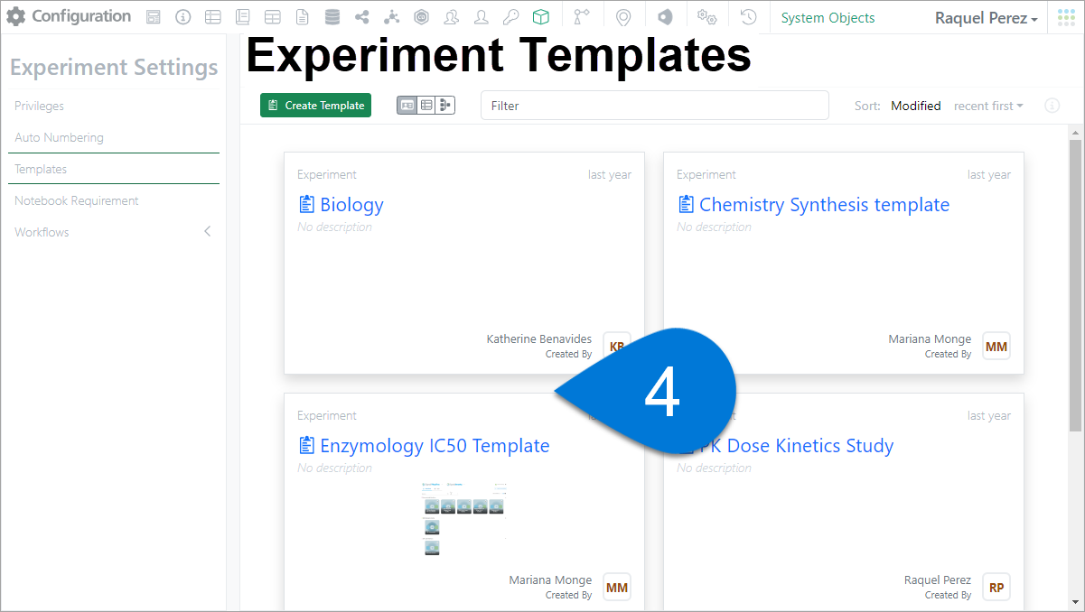1085x612 pixels.
Task: Open the app grid launcher icon
Action: 1066,18
